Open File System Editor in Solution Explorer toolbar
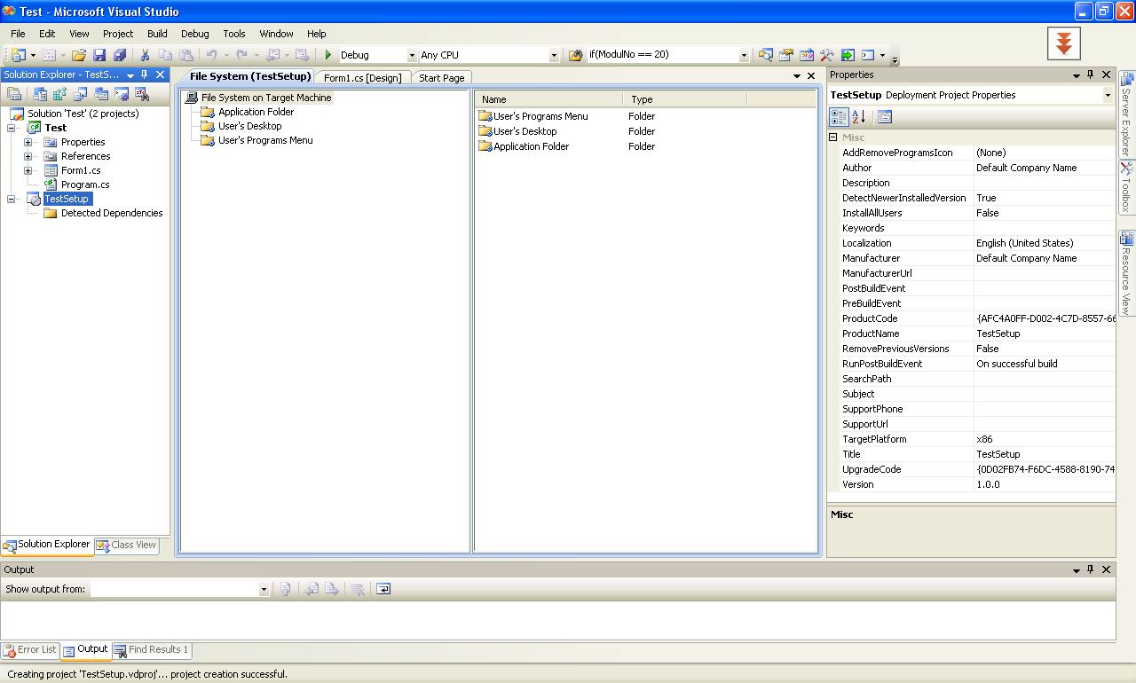Screen dimensions: 1136x683 click(x=40, y=93)
